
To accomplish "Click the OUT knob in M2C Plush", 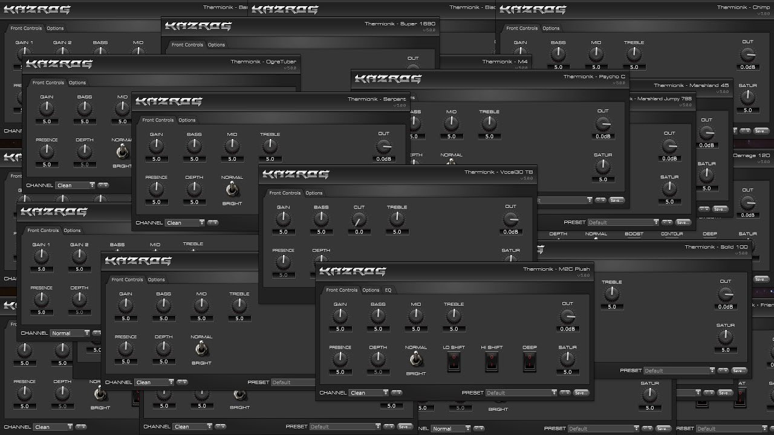I will click(567, 317).
